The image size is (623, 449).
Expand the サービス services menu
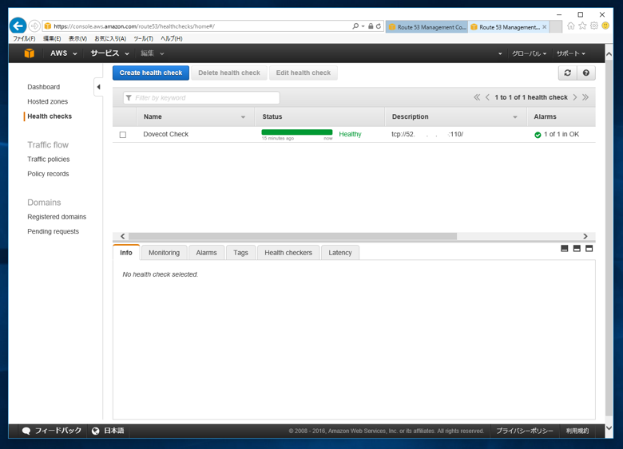point(109,53)
